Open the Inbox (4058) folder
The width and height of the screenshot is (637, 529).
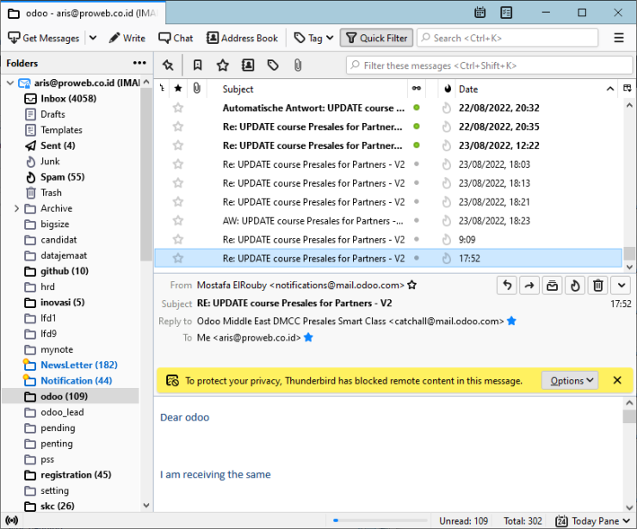point(68,98)
